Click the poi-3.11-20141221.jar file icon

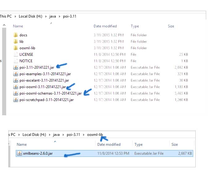click(16, 67)
